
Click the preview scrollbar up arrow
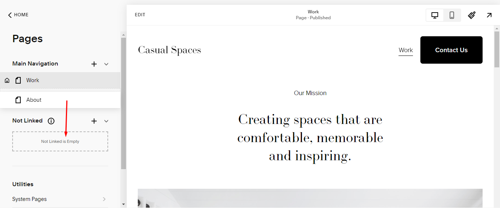[x=497, y=28]
